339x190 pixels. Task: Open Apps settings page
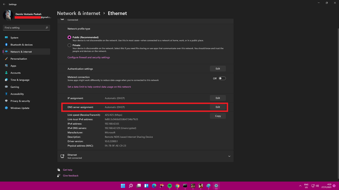point(26,66)
